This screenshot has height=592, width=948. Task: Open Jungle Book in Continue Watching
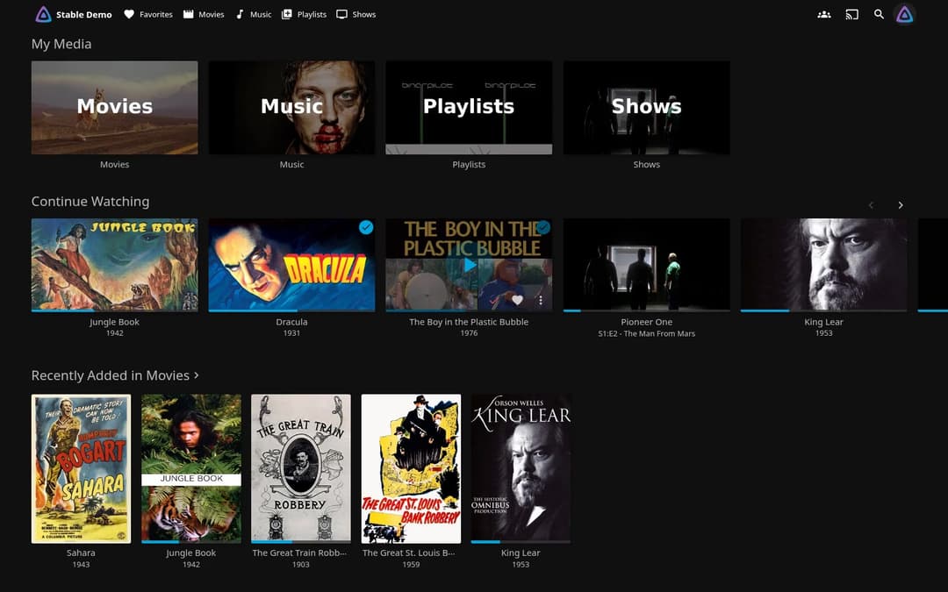pos(114,265)
